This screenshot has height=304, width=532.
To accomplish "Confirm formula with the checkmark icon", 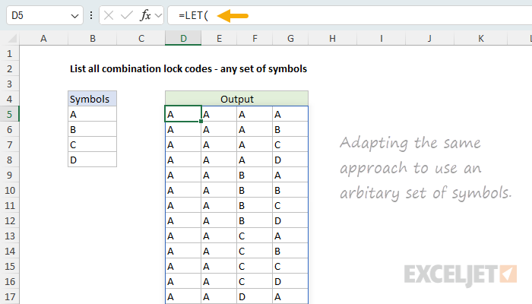I will click(x=127, y=15).
